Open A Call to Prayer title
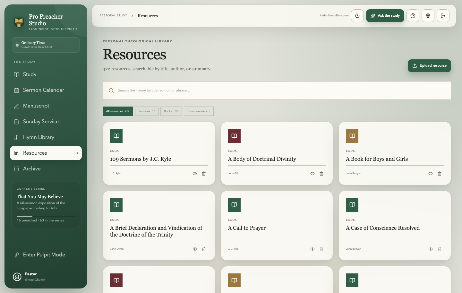This screenshot has height=293, width=462. point(247,228)
